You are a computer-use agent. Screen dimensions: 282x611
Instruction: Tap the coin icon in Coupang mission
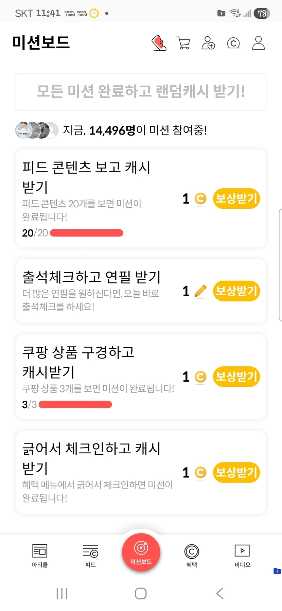200,377
